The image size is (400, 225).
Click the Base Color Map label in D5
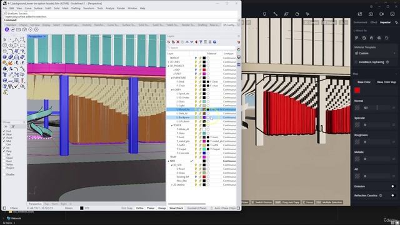tap(386, 82)
